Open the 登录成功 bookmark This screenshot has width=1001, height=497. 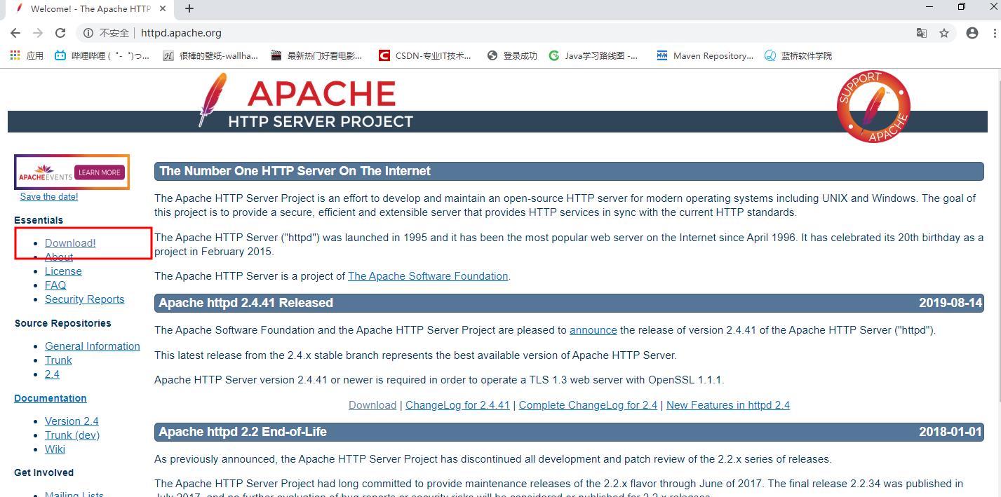click(x=512, y=55)
